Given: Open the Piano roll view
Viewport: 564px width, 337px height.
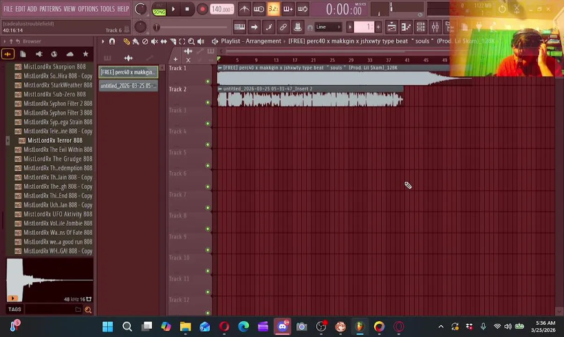Looking at the screenshot, I should [406, 27].
